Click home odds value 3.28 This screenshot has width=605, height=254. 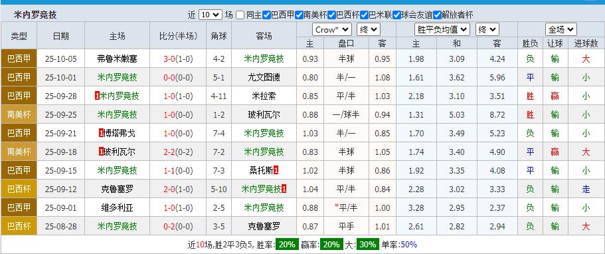(416, 207)
